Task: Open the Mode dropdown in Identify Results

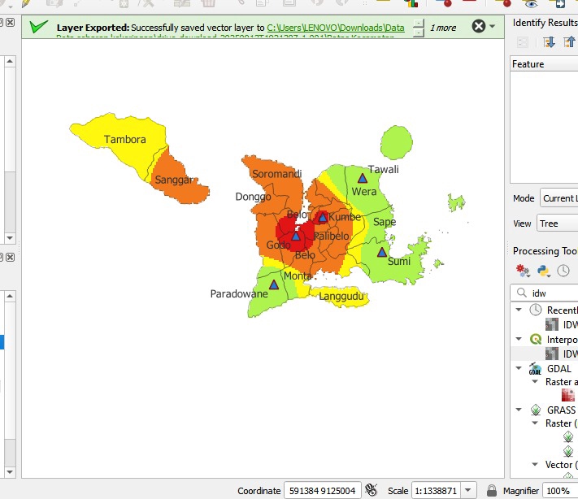Action: pyautogui.click(x=558, y=197)
